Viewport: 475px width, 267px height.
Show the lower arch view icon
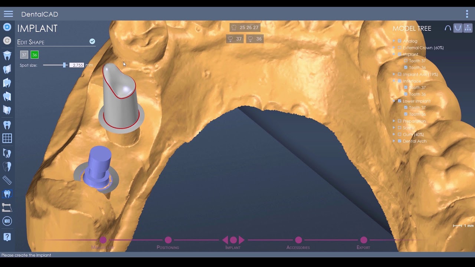pyautogui.click(x=458, y=28)
